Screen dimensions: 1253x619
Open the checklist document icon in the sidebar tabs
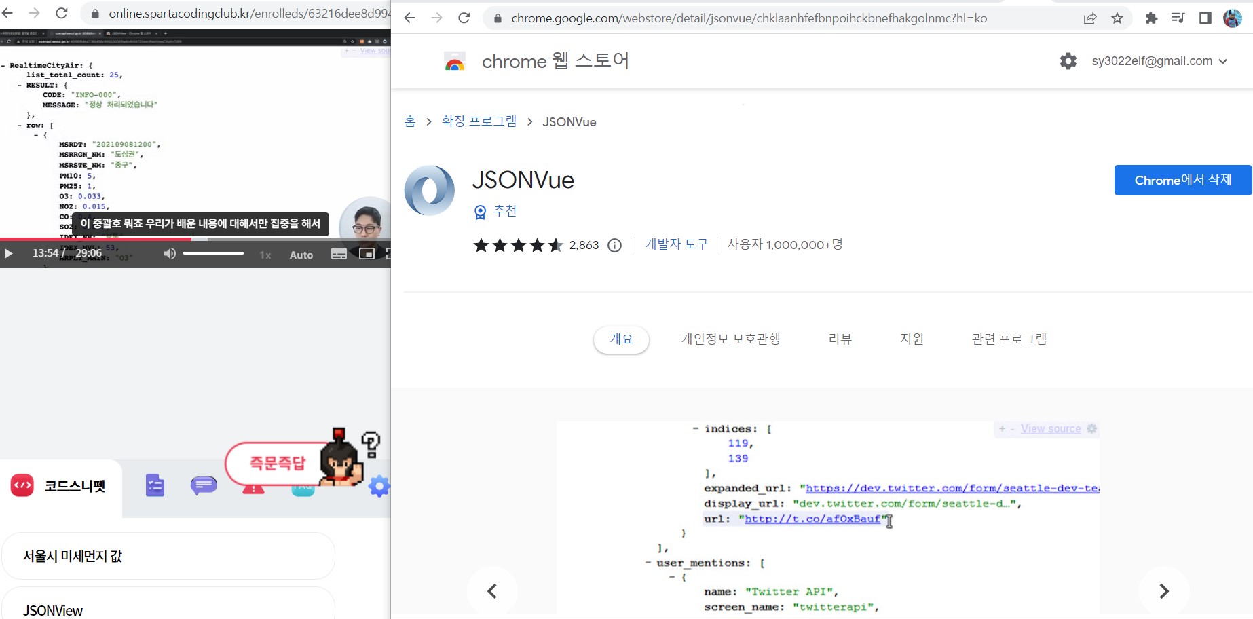(155, 485)
